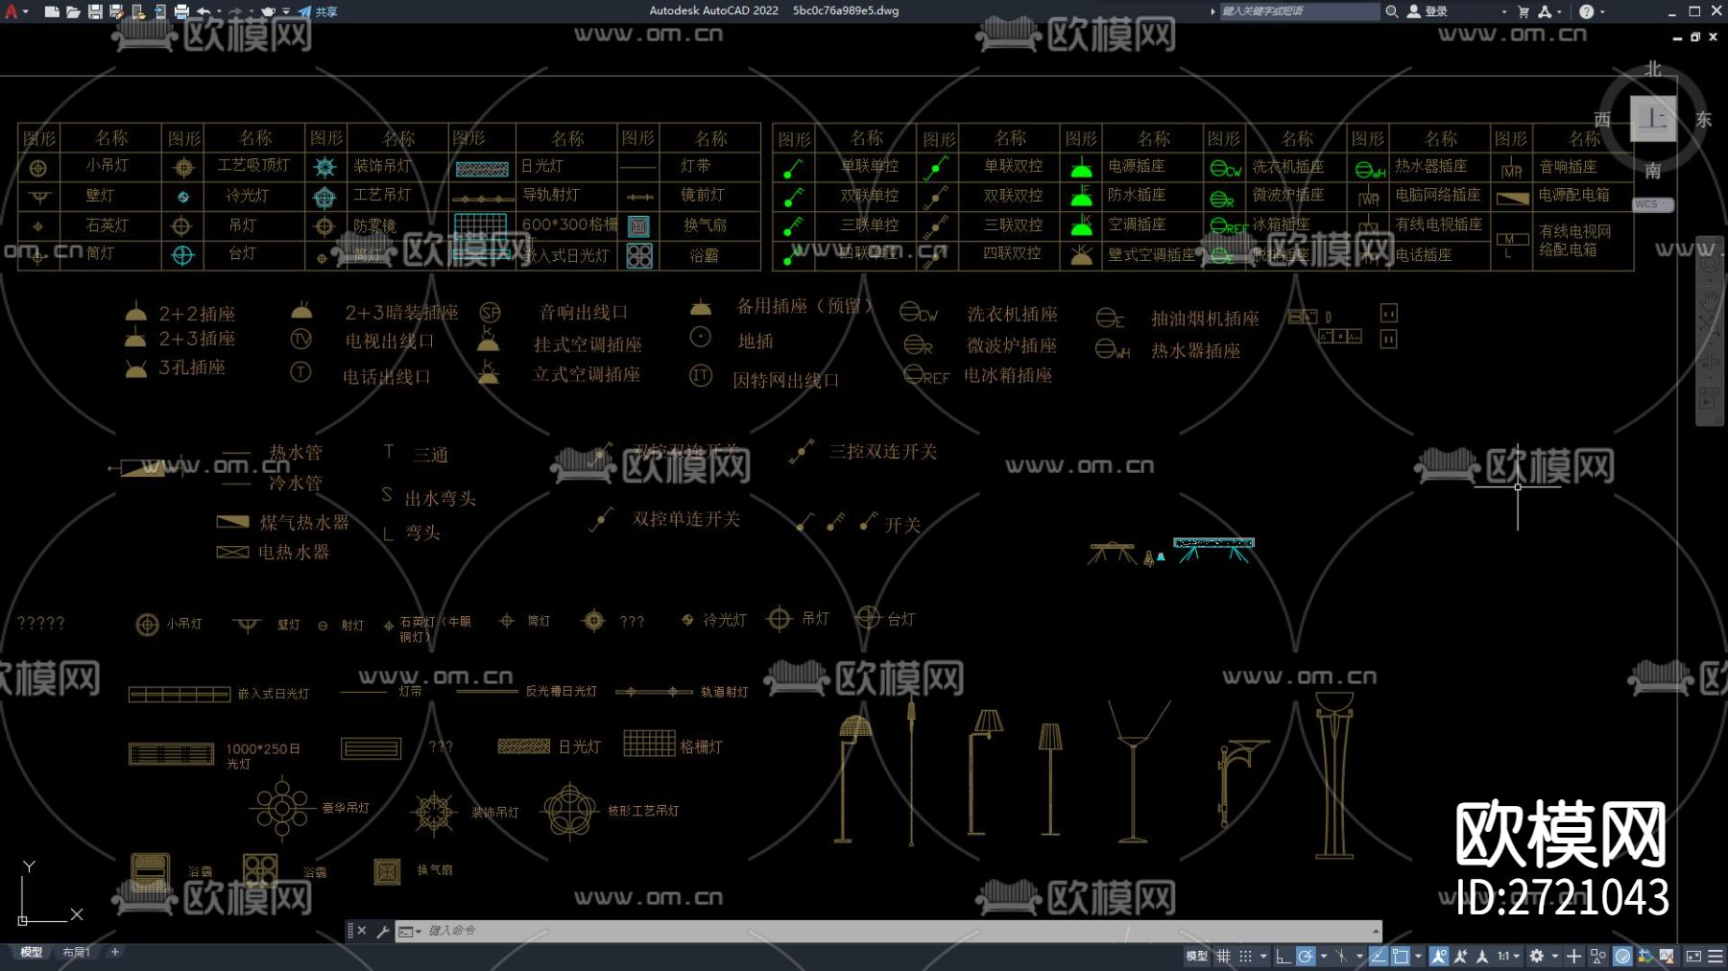Screen dimensions: 1728x971
Task: Toggle annotation objects visibility
Action: coord(1438,956)
